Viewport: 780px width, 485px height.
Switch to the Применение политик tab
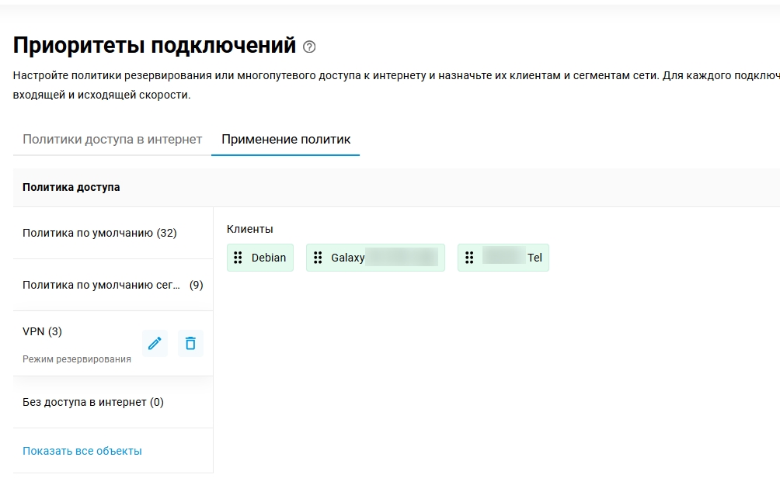(285, 140)
